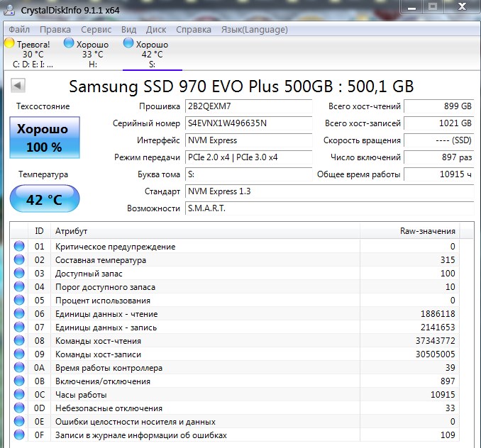This screenshot has width=481, height=448.
Task: Open the Файл menu
Action: point(19,29)
